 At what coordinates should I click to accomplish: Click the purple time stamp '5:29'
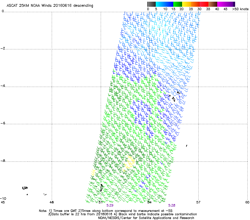[x=110, y=205]
